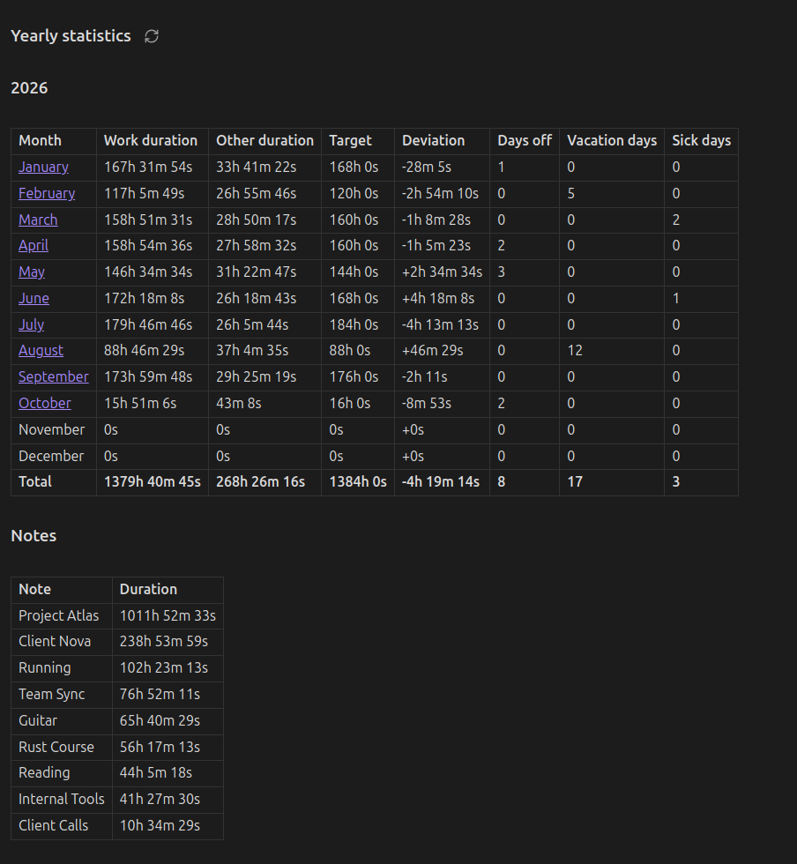The image size is (797, 864).
Task: Select May deviation +2h 34m 34s
Action: pyautogui.click(x=442, y=272)
